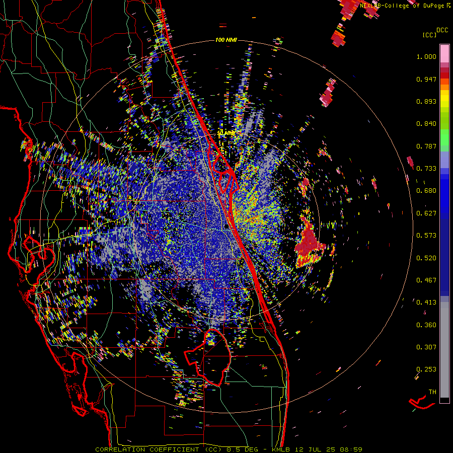
Task: Select the 0.360 legend value
Action: click(426, 325)
